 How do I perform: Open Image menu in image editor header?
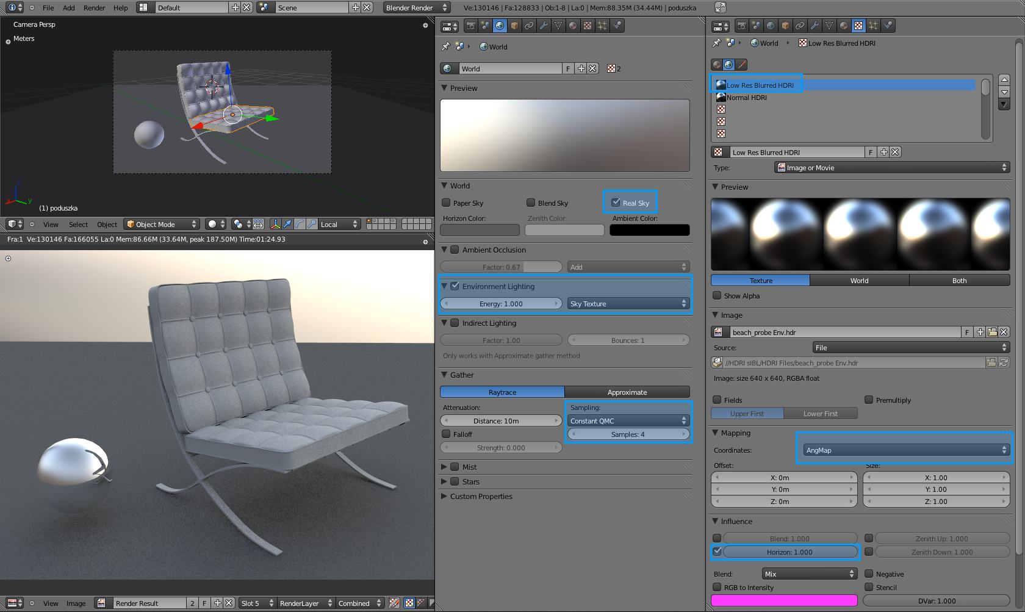tap(76, 603)
